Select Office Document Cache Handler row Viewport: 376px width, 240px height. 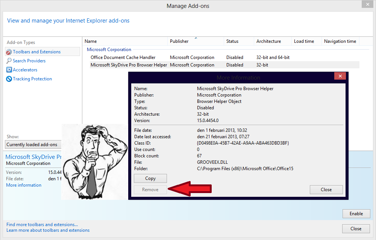click(x=224, y=57)
